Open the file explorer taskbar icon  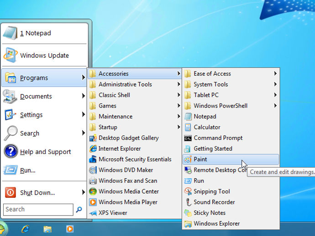click(x=47, y=229)
